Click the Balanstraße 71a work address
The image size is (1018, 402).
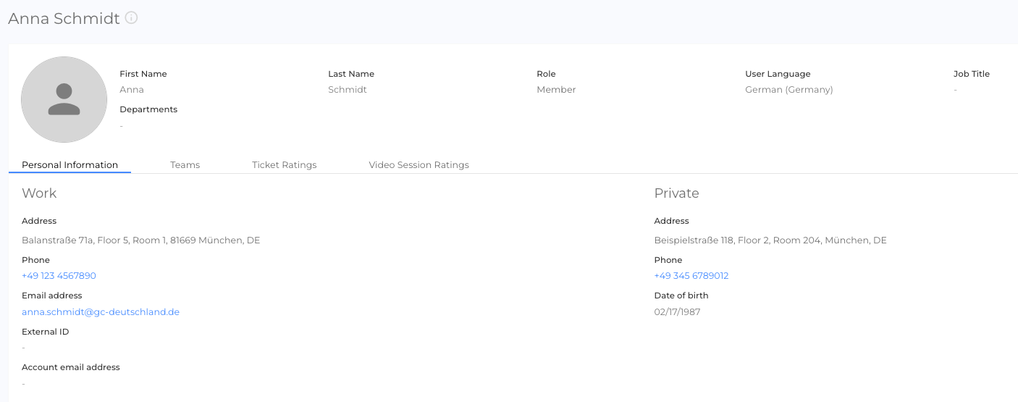pyautogui.click(x=140, y=240)
